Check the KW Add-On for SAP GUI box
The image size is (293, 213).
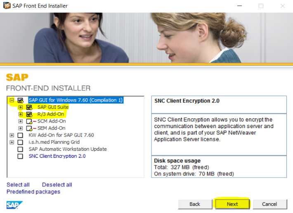point(20,135)
